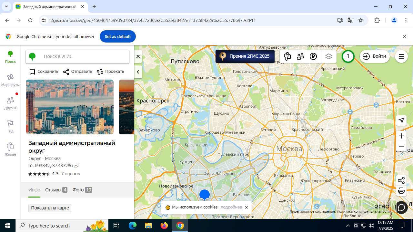The width and height of the screenshot is (413, 232).
Task: Open the Друзья sidebar section
Action: coord(10,103)
